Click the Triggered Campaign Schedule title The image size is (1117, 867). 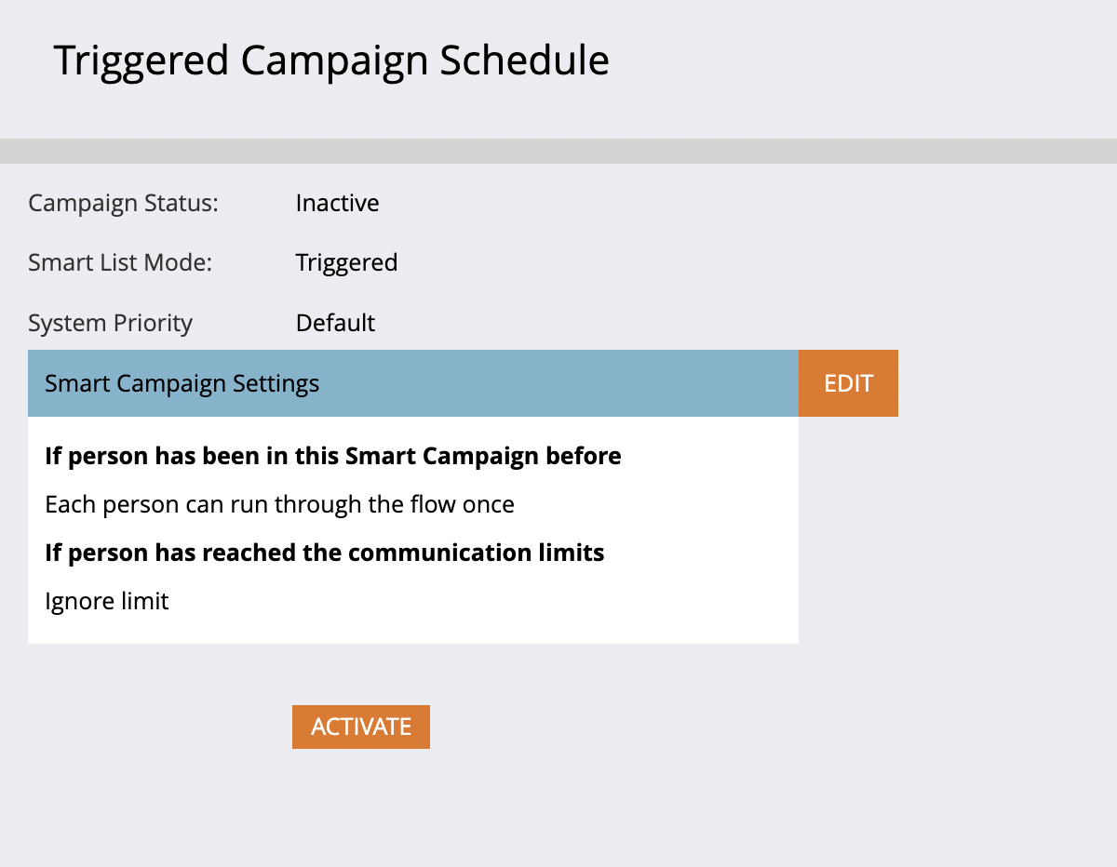331,60
